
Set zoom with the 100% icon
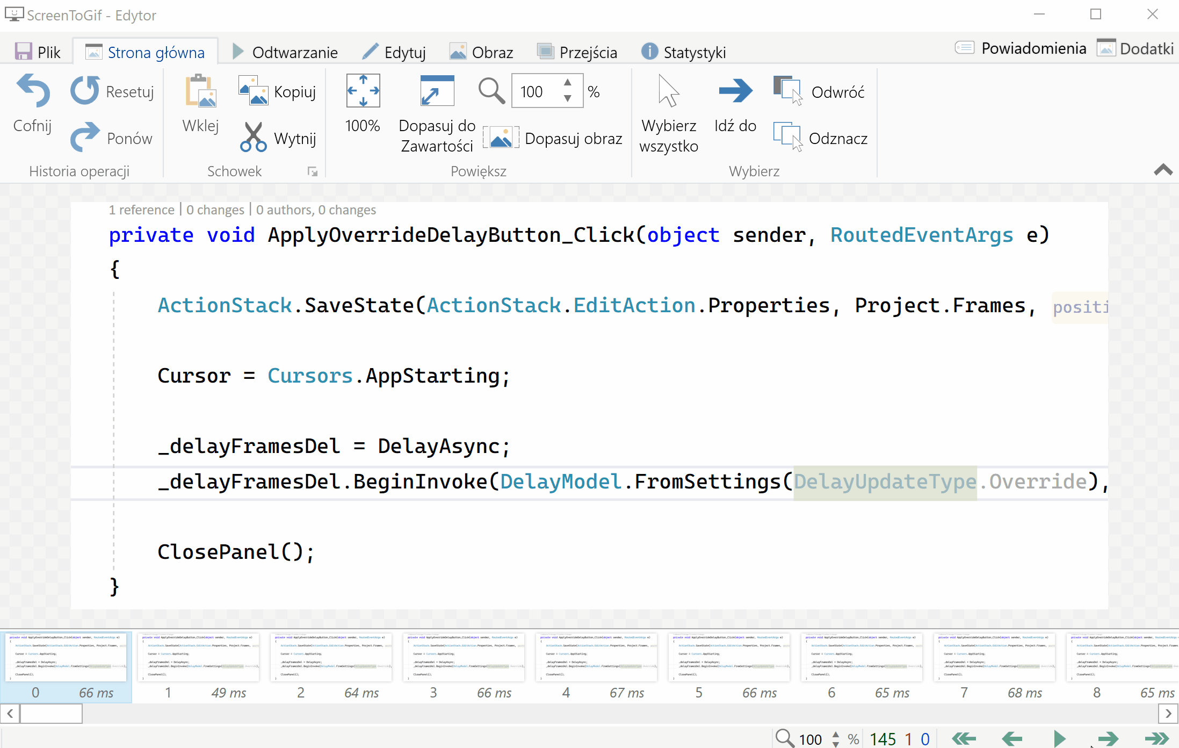363,91
